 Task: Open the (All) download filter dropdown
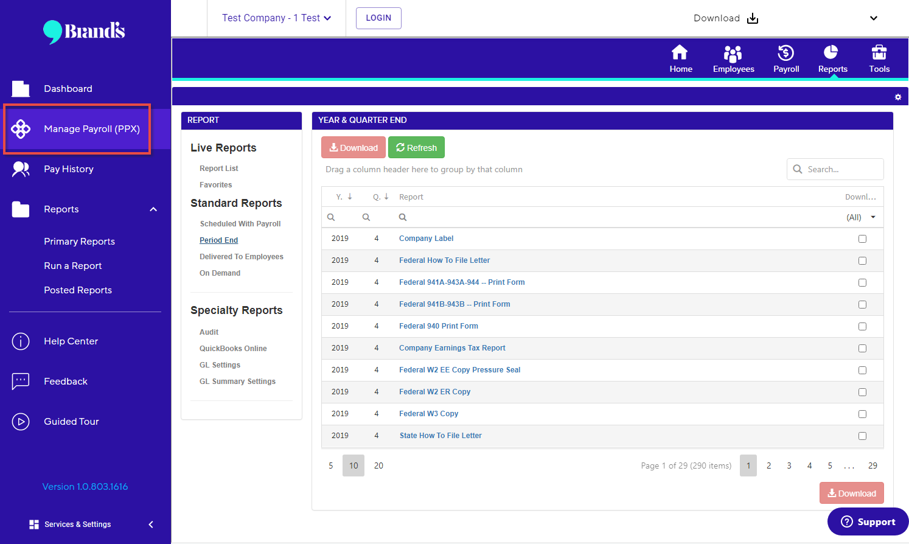861,217
